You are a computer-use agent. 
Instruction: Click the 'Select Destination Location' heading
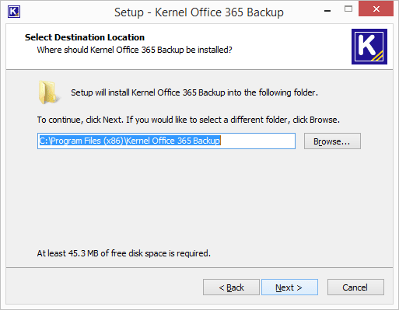click(85, 37)
